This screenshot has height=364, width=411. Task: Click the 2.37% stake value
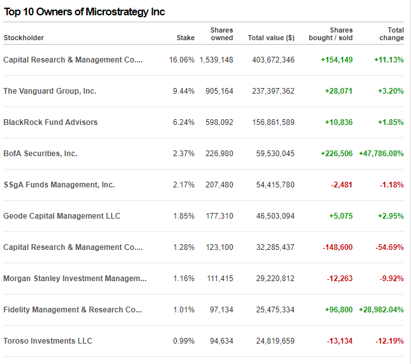(x=184, y=154)
